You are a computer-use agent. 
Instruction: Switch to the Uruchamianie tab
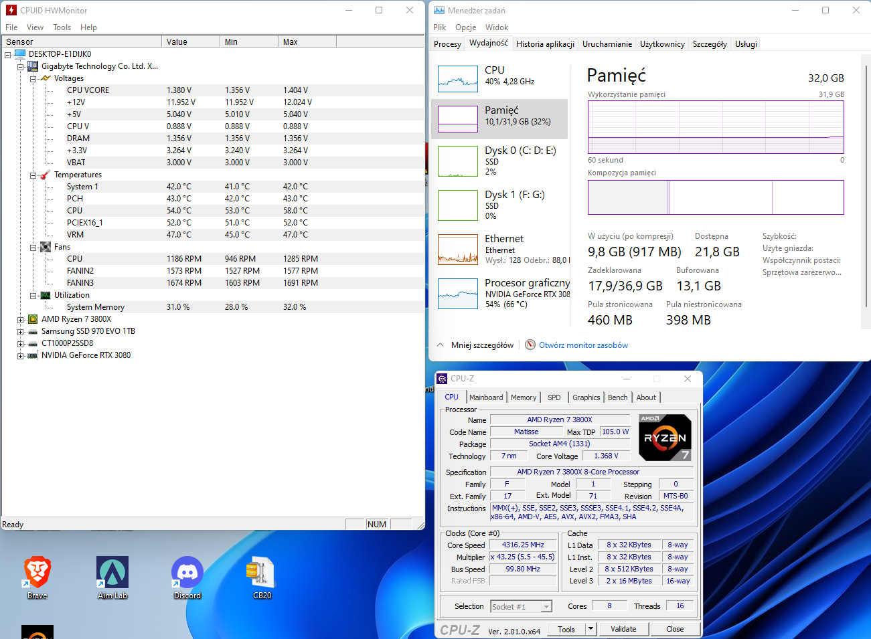(607, 44)
